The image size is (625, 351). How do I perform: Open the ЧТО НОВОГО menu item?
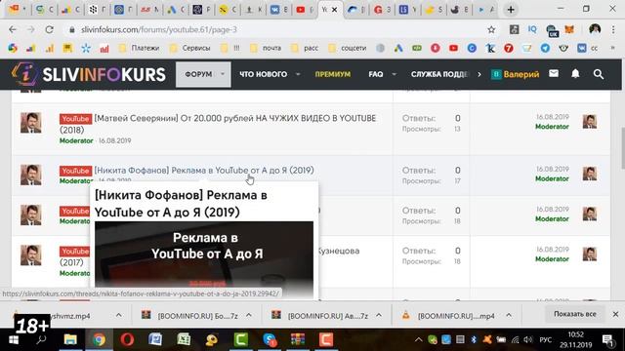coord(263,74)
